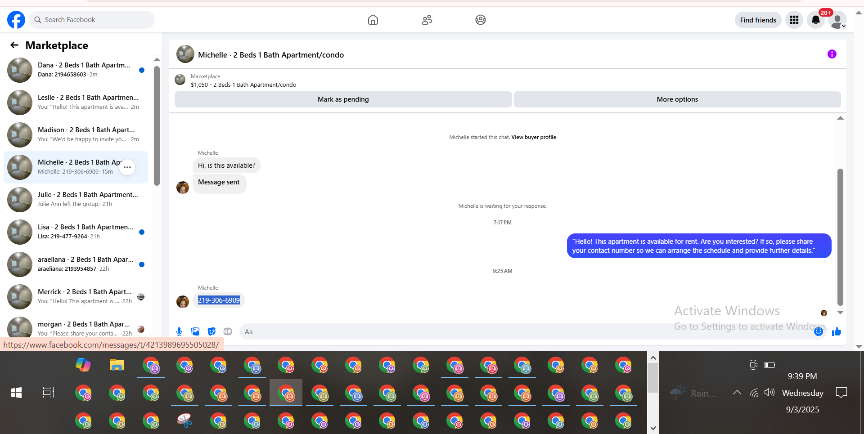The image size is (864, 434).
Task: Click Michelle's avatar in the chat header
Action: [x=185, y=54]
